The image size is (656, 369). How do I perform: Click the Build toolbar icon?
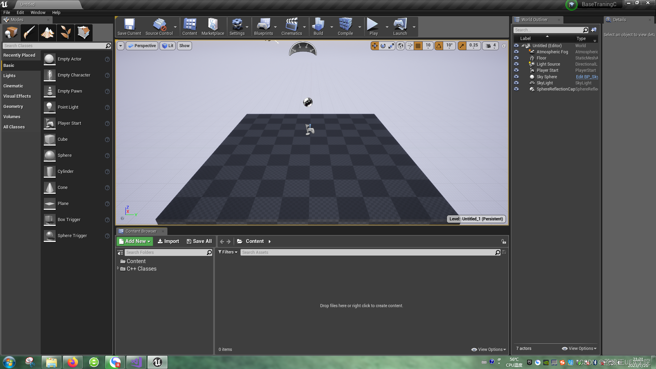tap(318, 27)
